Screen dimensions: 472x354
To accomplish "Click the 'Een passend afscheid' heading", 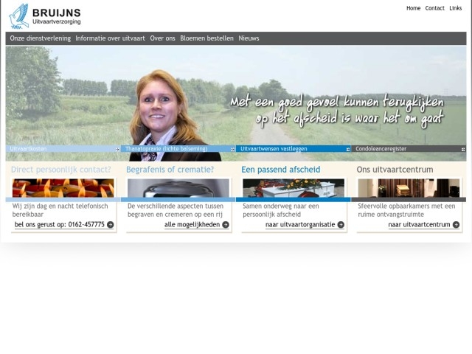I will pyautogui.click(x=281, y=170).
